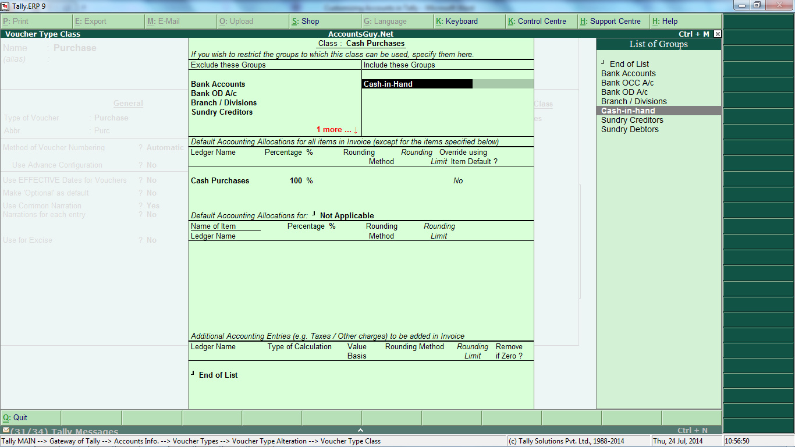This screenshot has height=447, width=795.
Task: Select Branch / Divisions in List of Groups
Action: 634,101
